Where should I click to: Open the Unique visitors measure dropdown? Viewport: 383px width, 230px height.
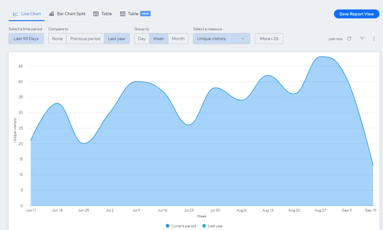(x=222, y=39)
